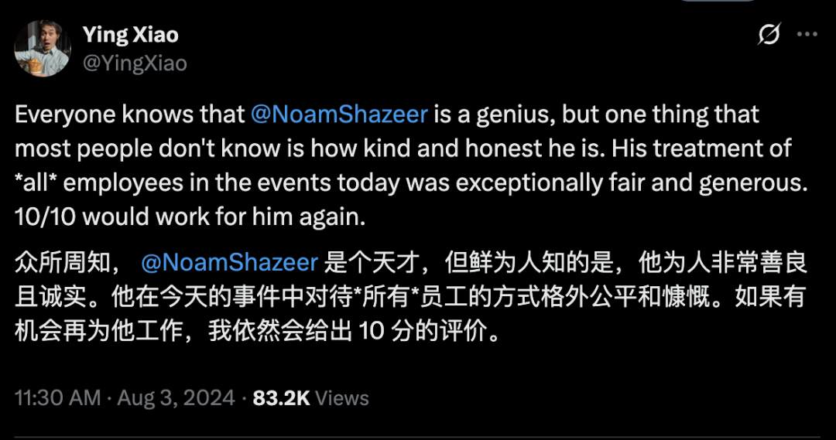
Task: Click @NoamShazeer mention in the English text
Action: (x=339, y=114)
